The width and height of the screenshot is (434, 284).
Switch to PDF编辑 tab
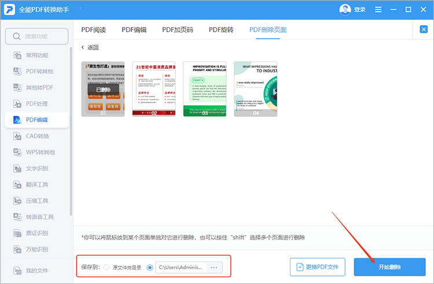(x=134, y=29)
